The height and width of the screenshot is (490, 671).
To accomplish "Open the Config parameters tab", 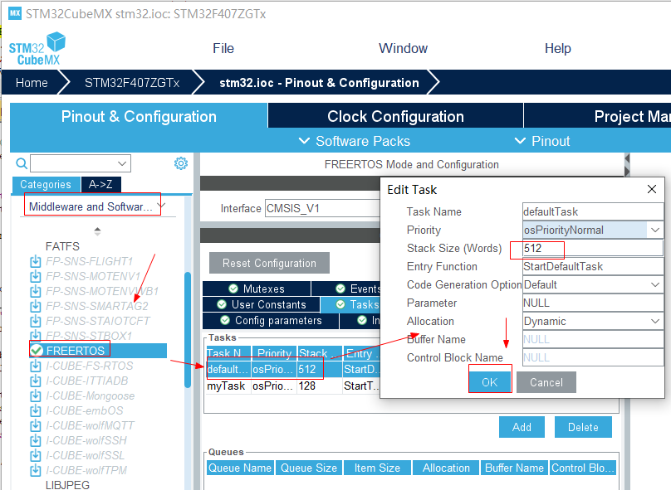I will [x=271, y=320].
